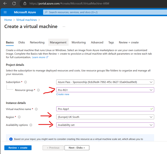Switch to the Disks tab
This screenshot has width=167, height=154.
(22, 42)
